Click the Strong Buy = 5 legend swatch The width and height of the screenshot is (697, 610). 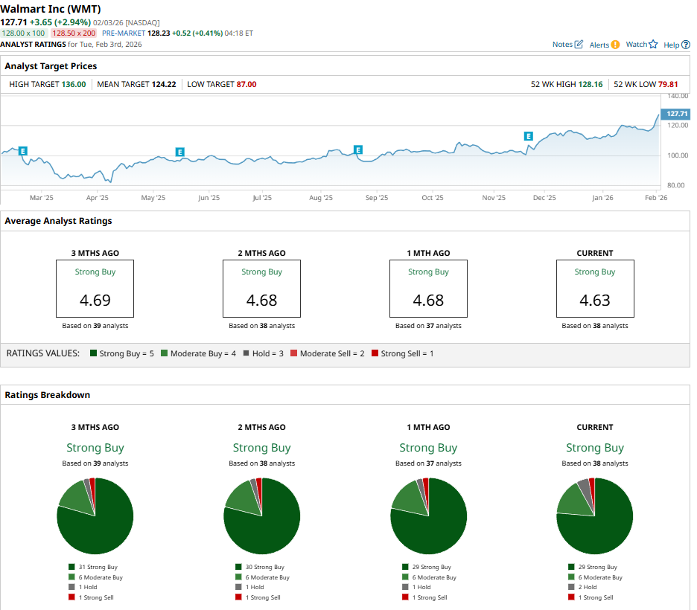point(93,353)
